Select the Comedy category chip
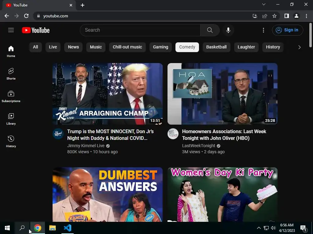 [187, 47]
